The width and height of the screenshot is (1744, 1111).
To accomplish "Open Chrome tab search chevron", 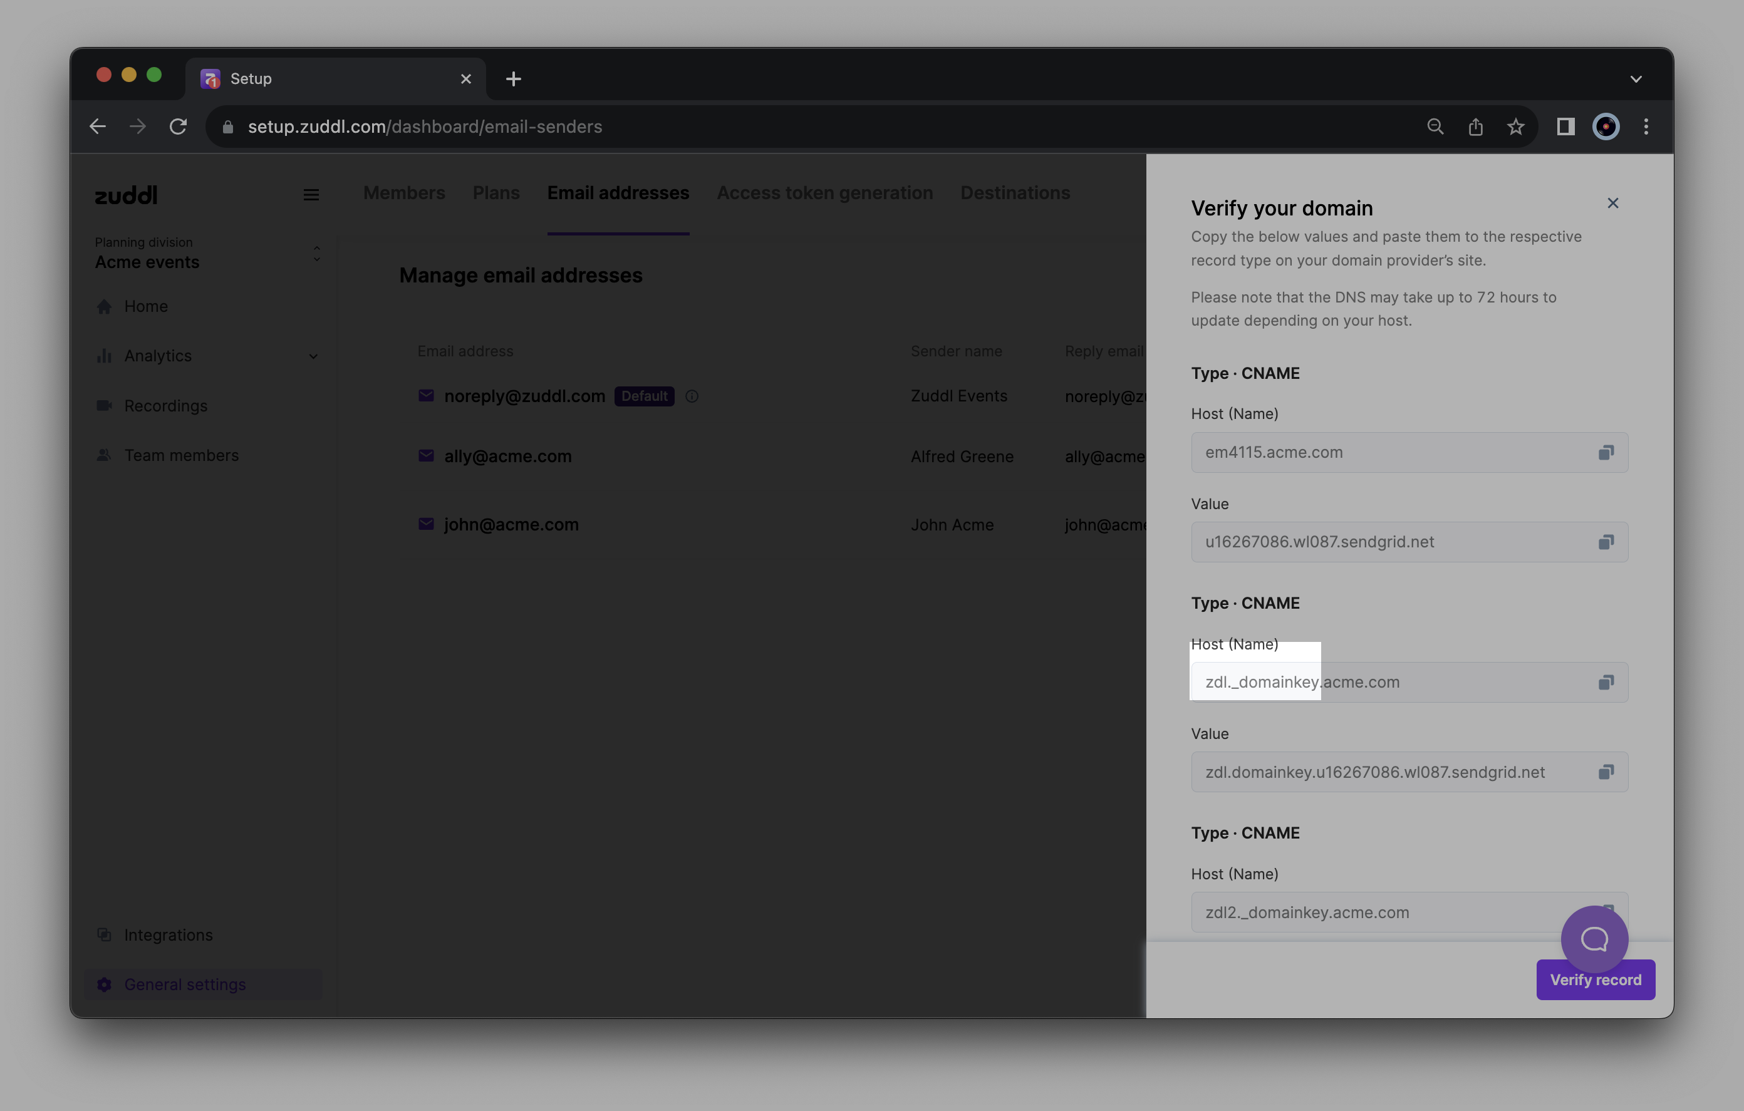I will click(1636, 79).
